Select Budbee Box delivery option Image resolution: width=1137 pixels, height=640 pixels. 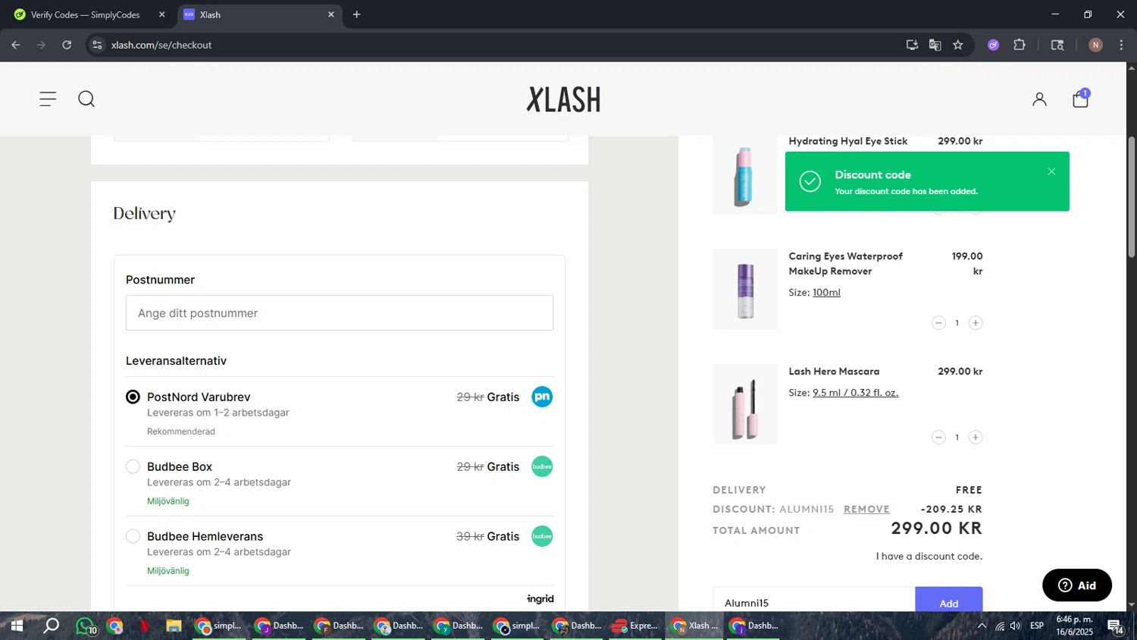tap(133, 466)
